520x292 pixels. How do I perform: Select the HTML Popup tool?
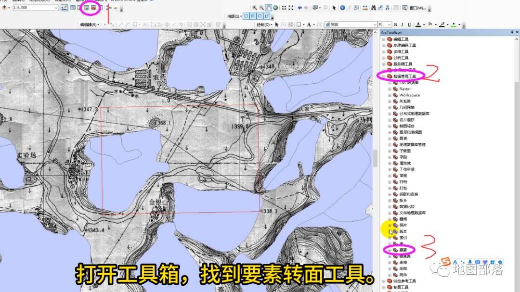356,8
